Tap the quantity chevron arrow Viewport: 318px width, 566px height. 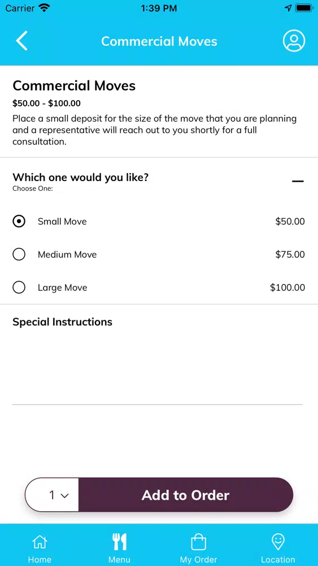(x=65, y=496)
